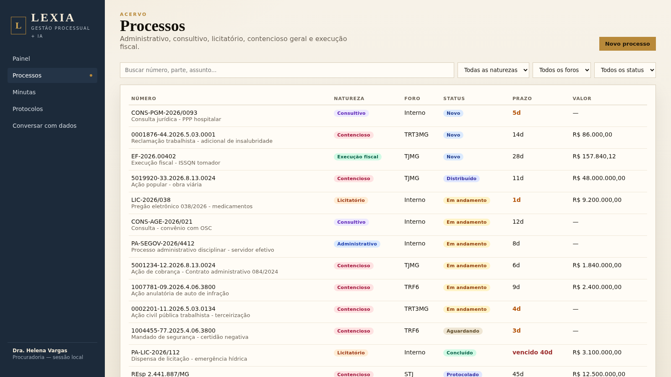Viewport: 671px width, 377px height.
Task: Open the Painel menu item
Action: click(52, 59)
